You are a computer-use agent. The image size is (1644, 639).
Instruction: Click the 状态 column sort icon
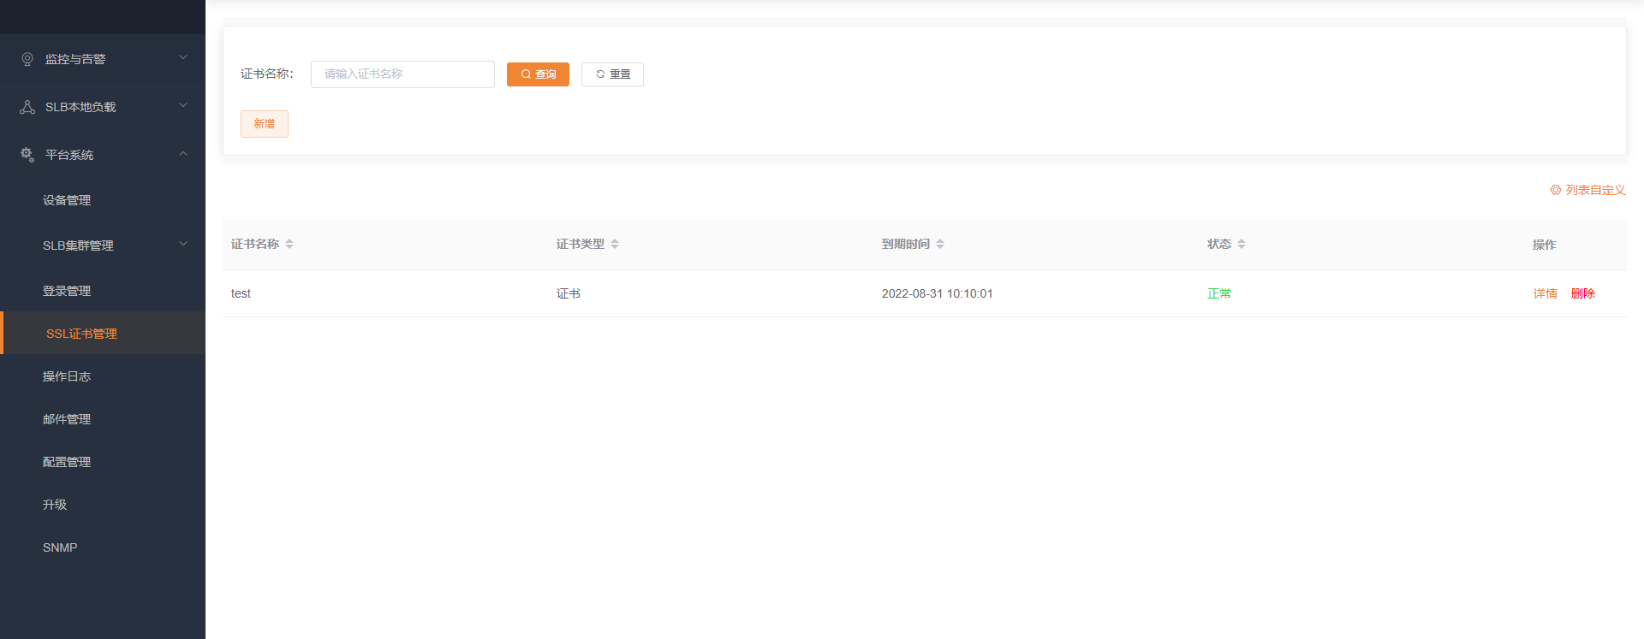pos(1242,245)
